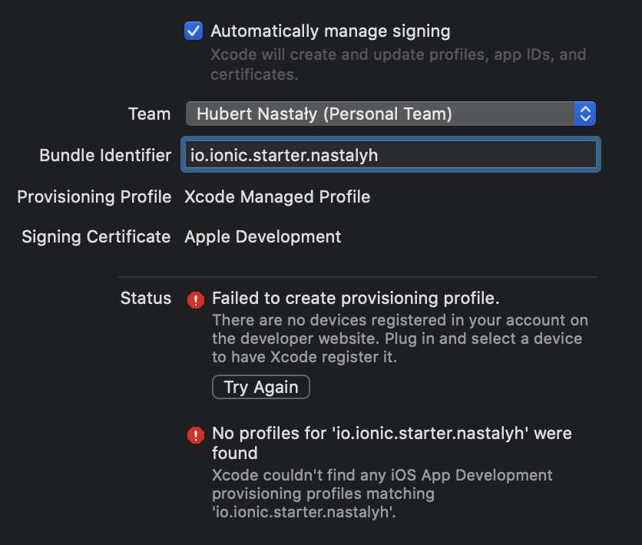The width and height of the screenshot is (642, 545).
Task: Click the Bundle Identifier label
Action: pos(105,156)
